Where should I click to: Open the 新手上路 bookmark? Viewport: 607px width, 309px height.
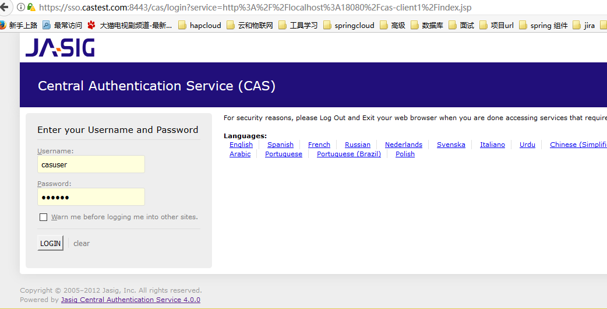point(19,25)
